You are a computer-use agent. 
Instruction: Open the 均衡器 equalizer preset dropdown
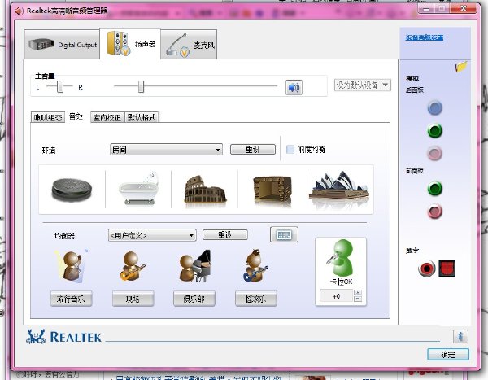tap(152, 235)
